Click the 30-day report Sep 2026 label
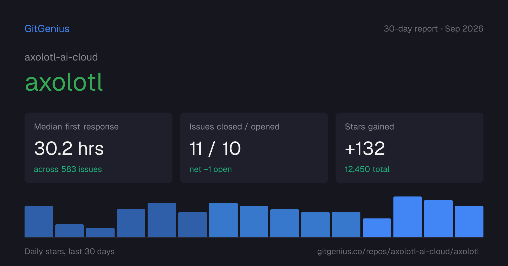This screenshot has width=508, height=266. tap(433, 29)
